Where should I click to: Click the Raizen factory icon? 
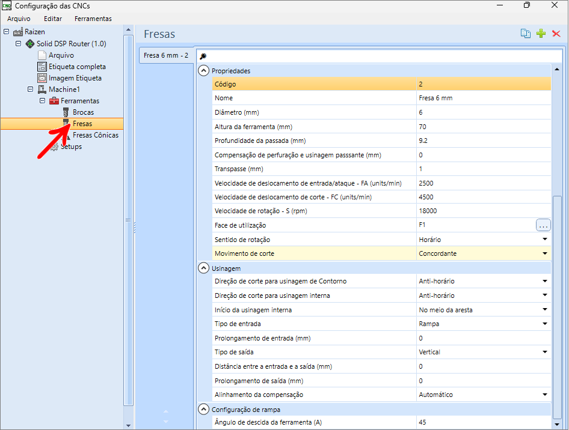(x=18, y=32)
